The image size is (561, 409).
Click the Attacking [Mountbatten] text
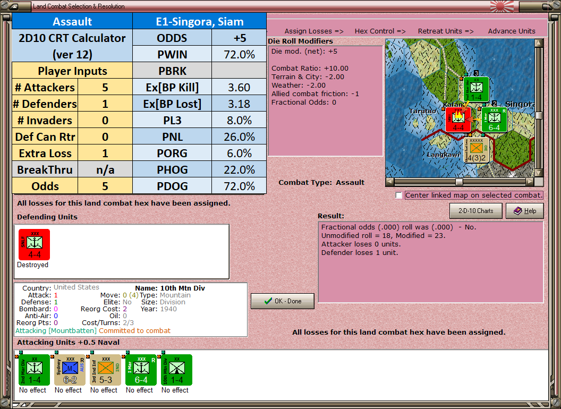(56, 330)
